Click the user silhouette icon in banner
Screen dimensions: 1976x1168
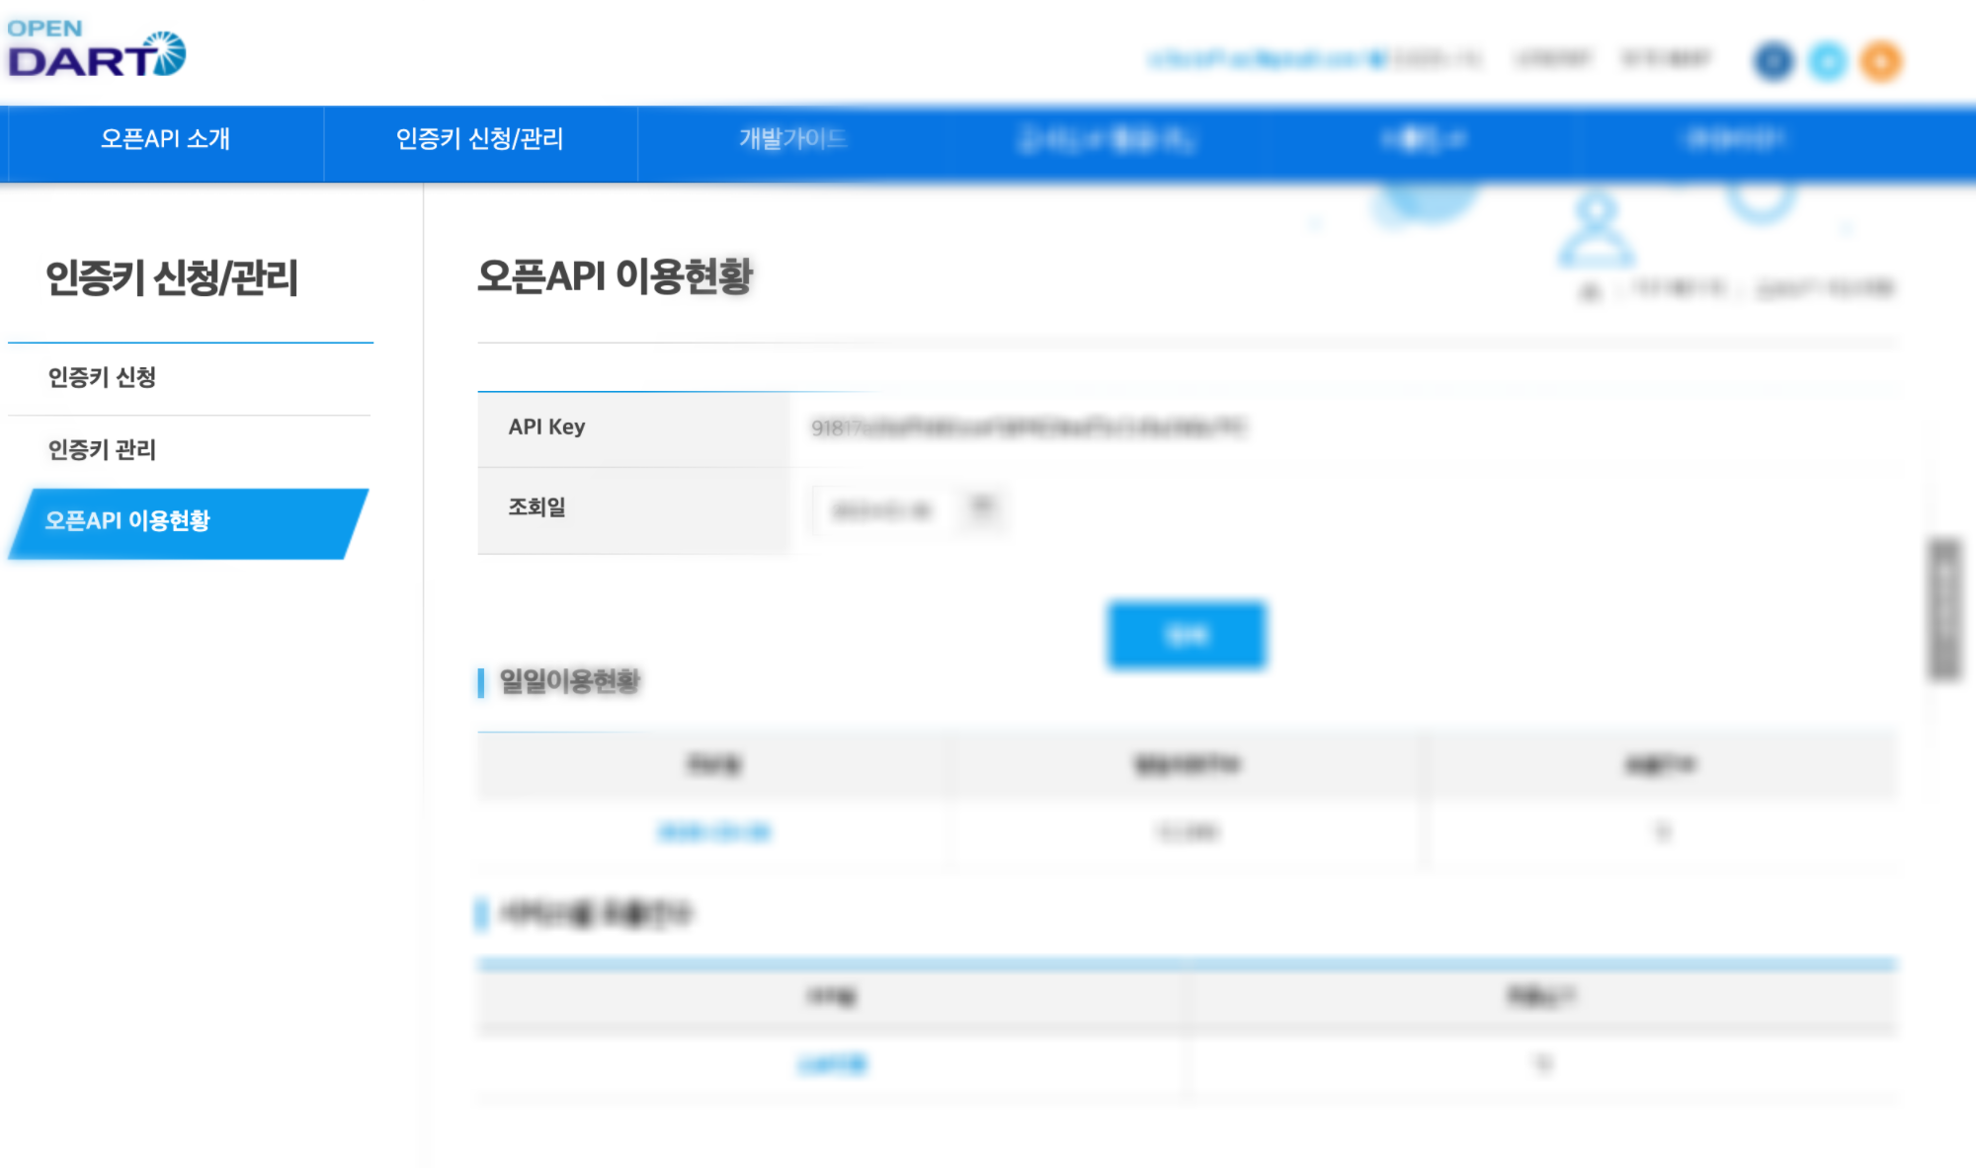pos(1596,230)
